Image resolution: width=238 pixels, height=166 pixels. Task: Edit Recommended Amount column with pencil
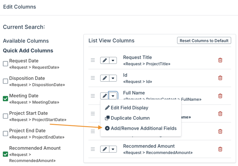(104, 149)
